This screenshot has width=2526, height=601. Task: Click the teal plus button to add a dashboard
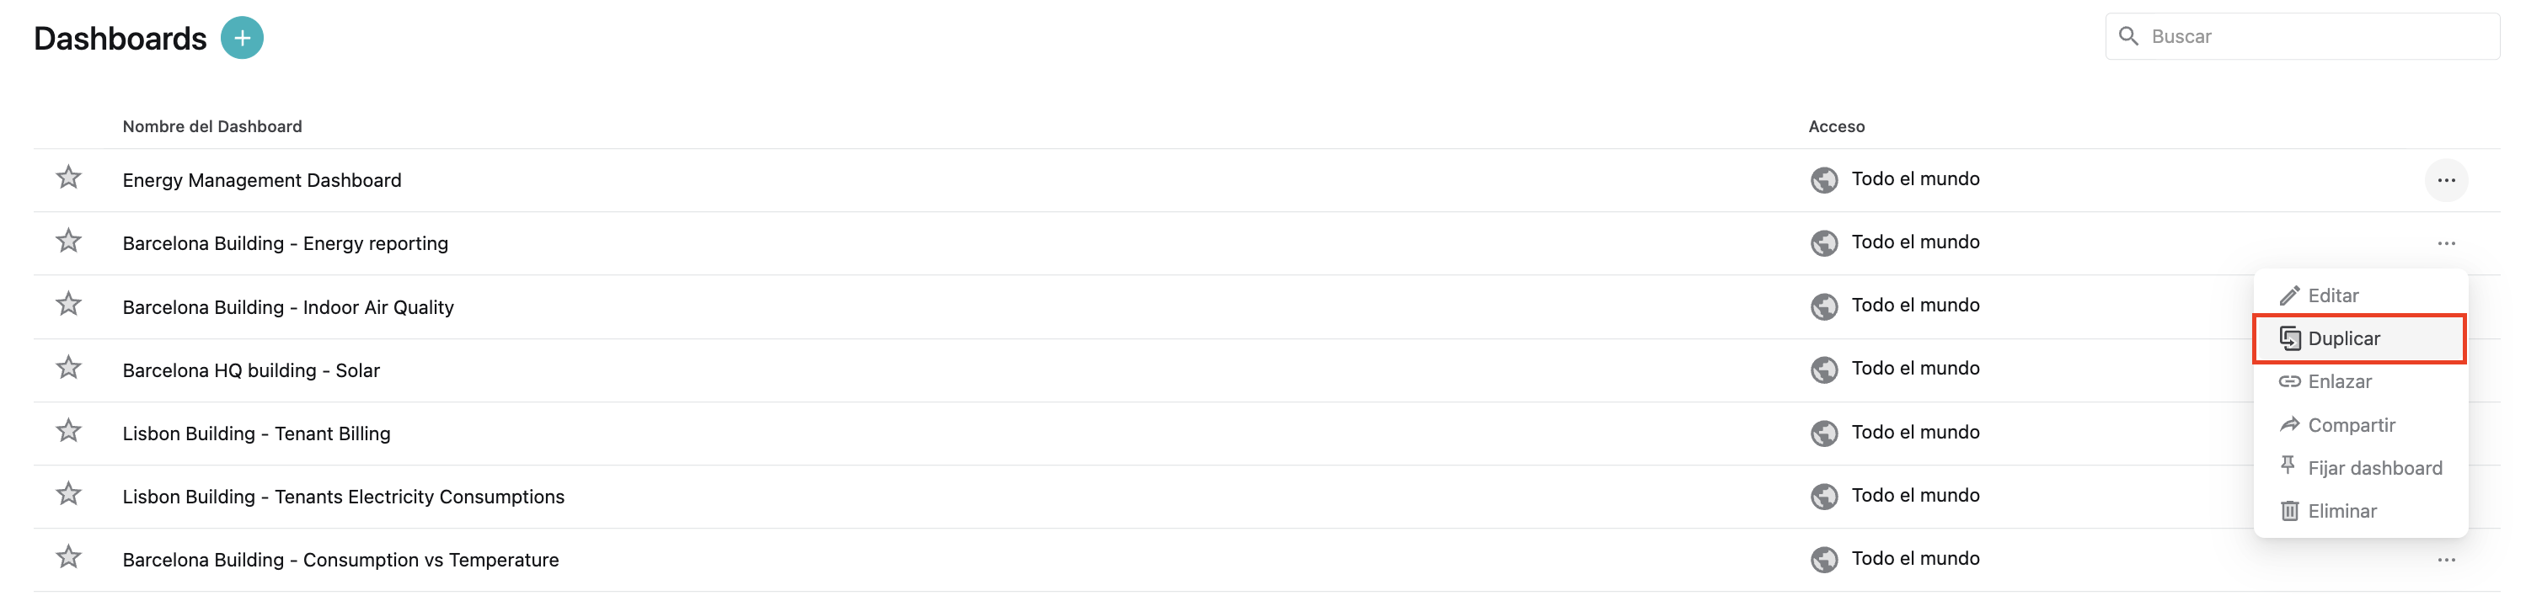[242, 38]
